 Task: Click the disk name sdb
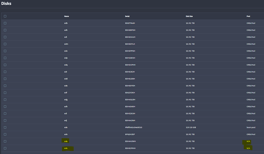click(x=66, y=23)
